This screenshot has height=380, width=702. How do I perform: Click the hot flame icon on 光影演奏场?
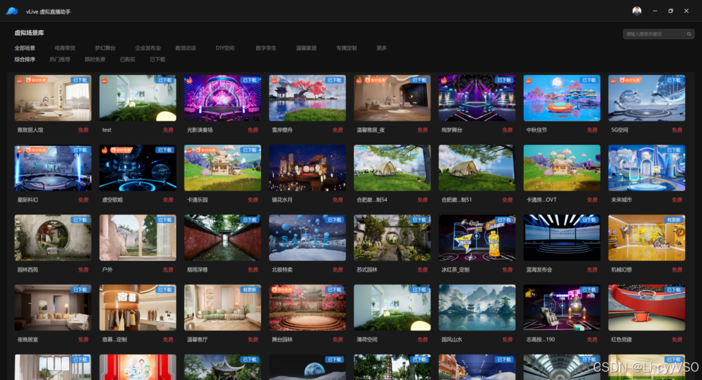click(x=189, y=80)
